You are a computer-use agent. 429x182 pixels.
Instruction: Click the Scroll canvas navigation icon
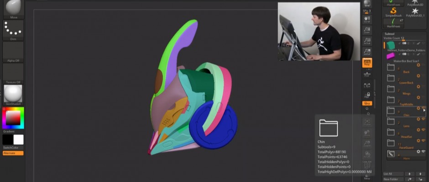pos(366,19)
